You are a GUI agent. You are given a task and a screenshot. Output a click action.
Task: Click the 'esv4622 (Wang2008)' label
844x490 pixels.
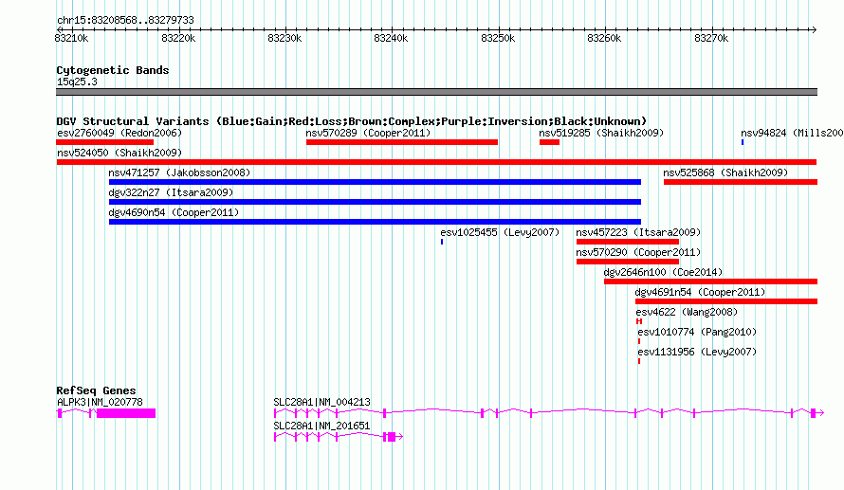pos(687,312)
